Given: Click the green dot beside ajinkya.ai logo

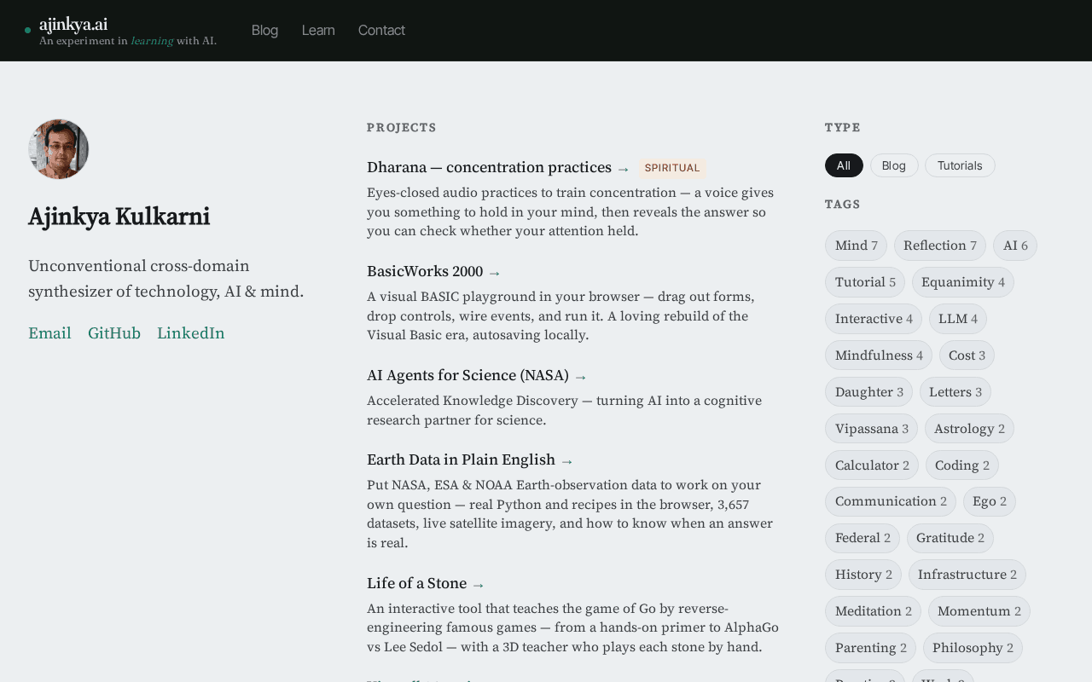Looking at the screenshot, I should click(28, 31).
